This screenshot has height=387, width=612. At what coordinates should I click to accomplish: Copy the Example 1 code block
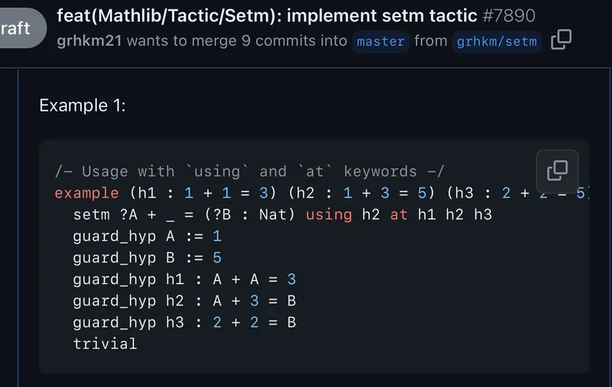(557, 171)
